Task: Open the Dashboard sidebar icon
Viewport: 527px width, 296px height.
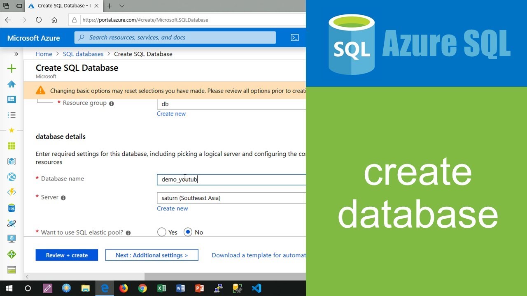Action: [12, 99]
